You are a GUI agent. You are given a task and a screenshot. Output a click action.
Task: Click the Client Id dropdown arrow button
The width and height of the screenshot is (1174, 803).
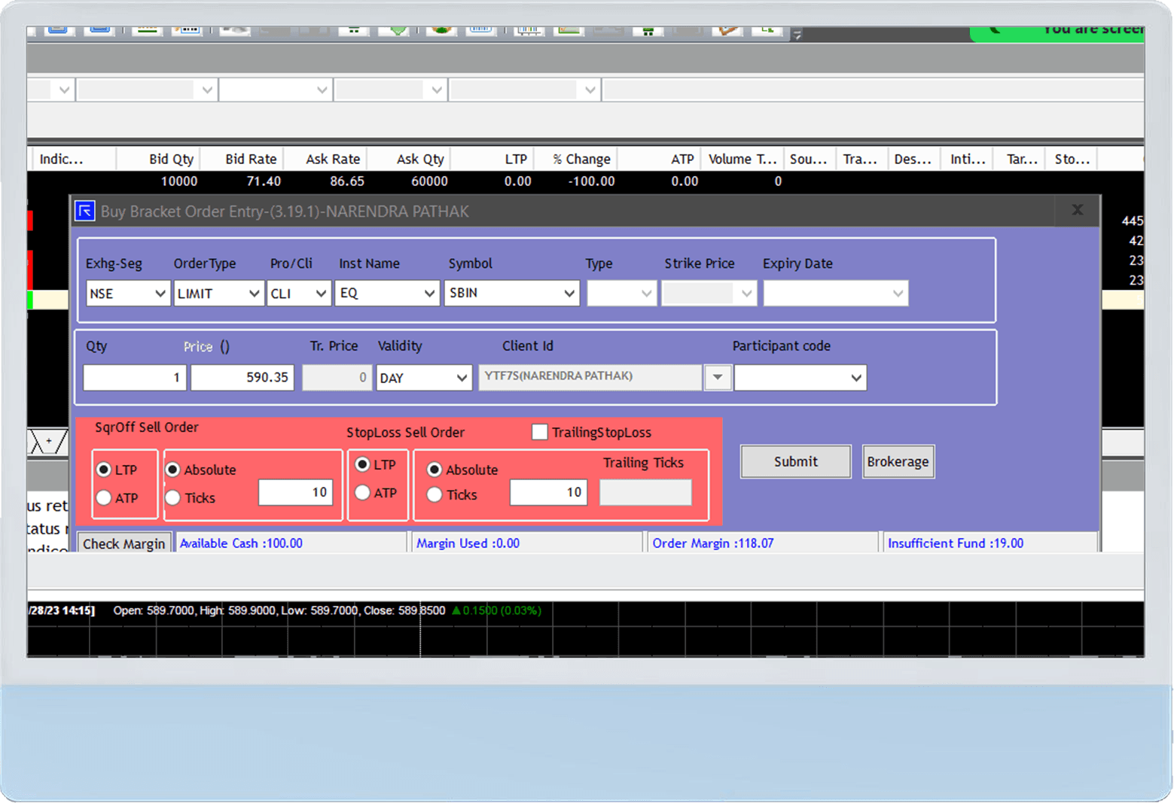[x=718, y=377]
